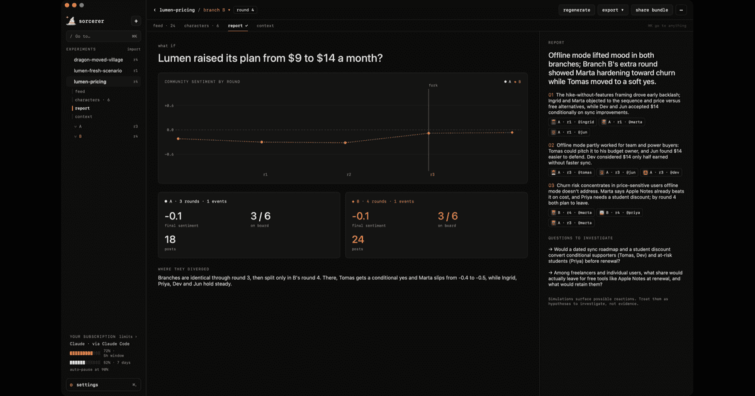Click the settings gear icon in sidebar
This screenshot has height=396, width=755.
point(72,385)
